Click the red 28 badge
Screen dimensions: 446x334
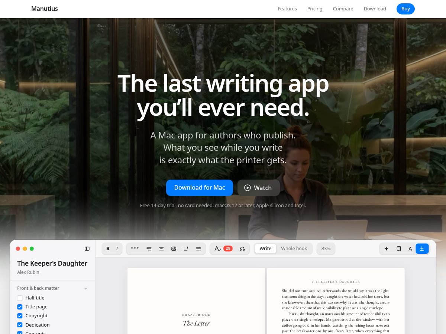click(228, 249)
